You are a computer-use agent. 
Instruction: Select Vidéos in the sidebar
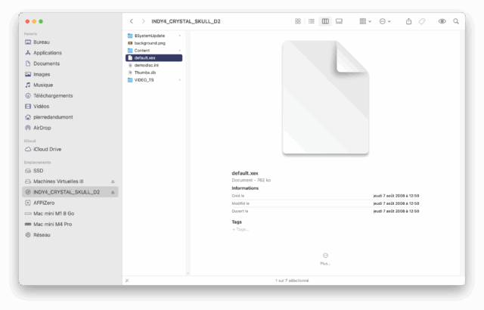tap(70, 106)
